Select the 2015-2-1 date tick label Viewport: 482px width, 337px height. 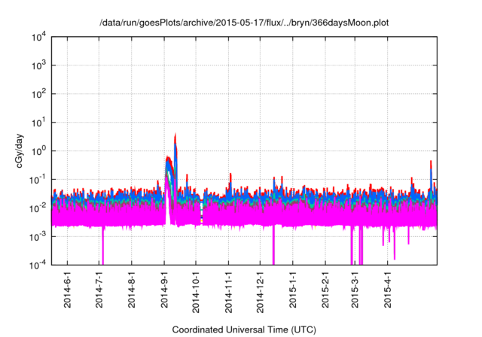325,292
